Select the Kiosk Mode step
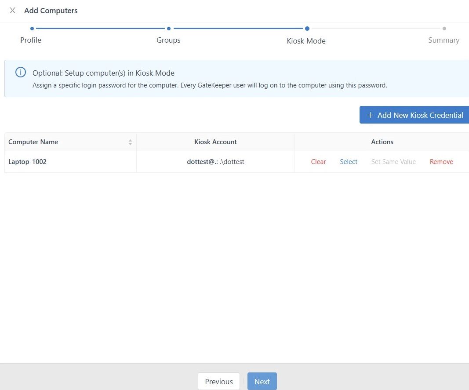Screen dimensions: 469x390 (x=306, y=41)
